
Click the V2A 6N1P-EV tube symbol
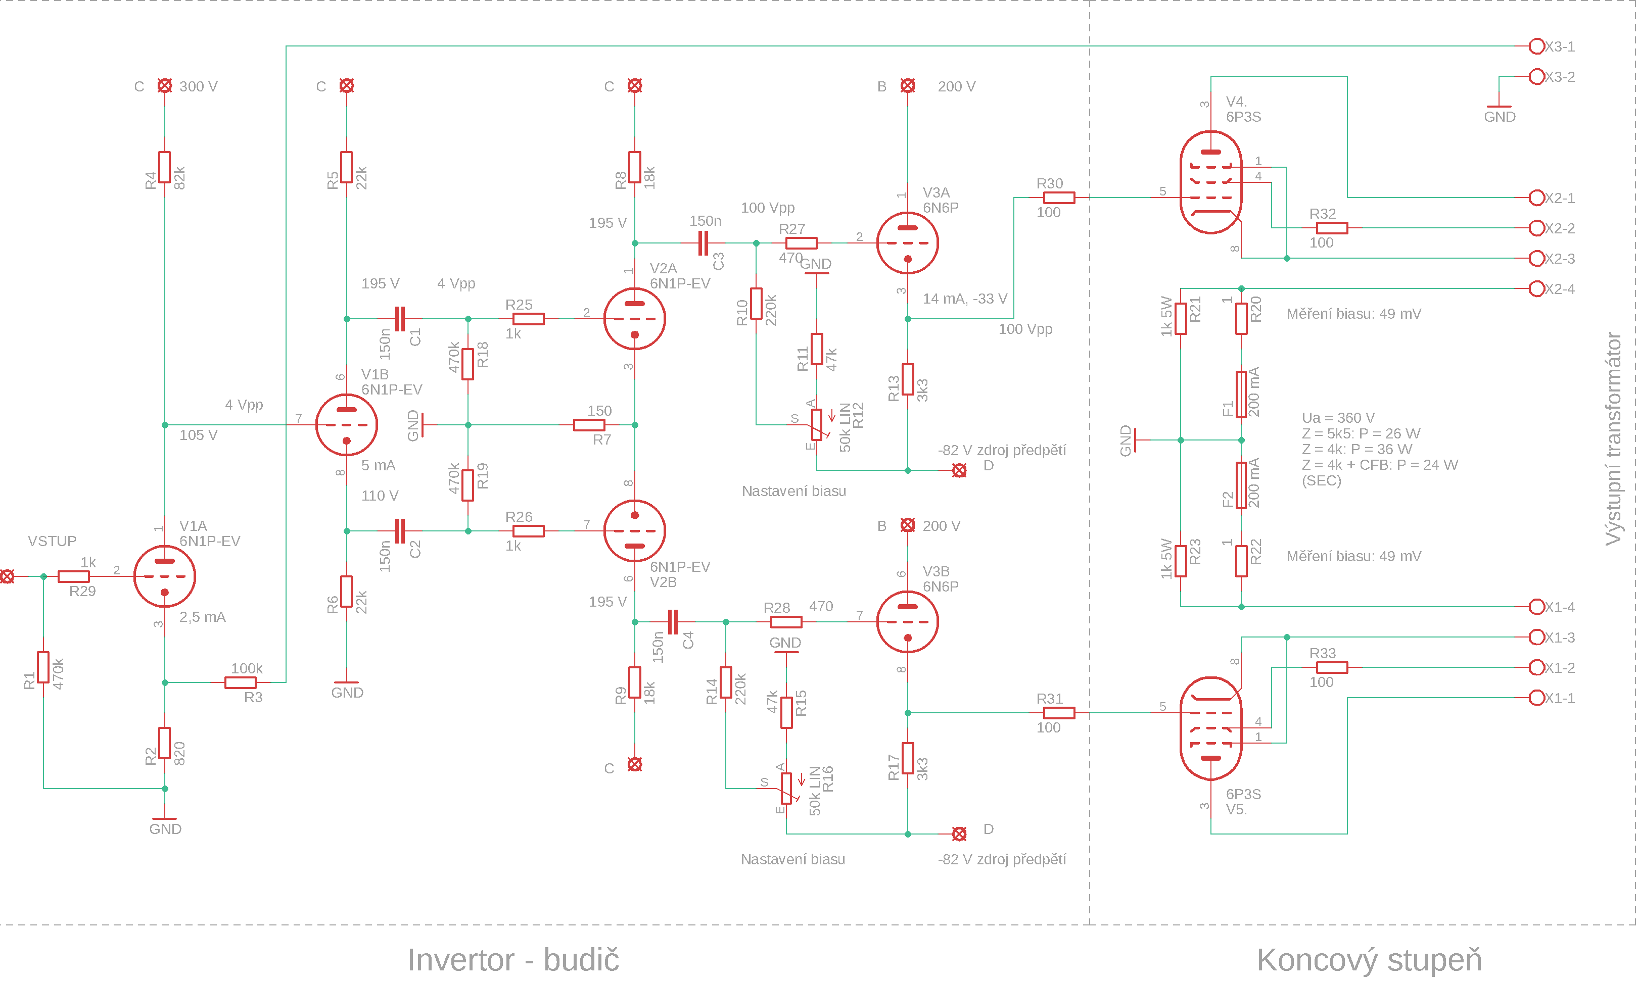[x=634, y=319]
